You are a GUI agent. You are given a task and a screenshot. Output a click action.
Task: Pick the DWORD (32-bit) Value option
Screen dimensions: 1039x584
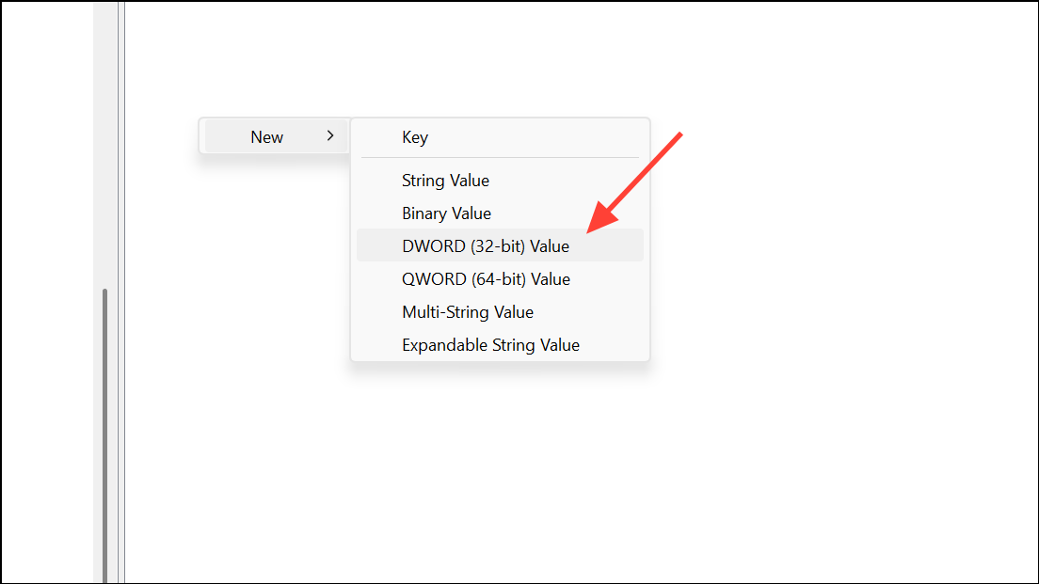click(x=485, y=246)
